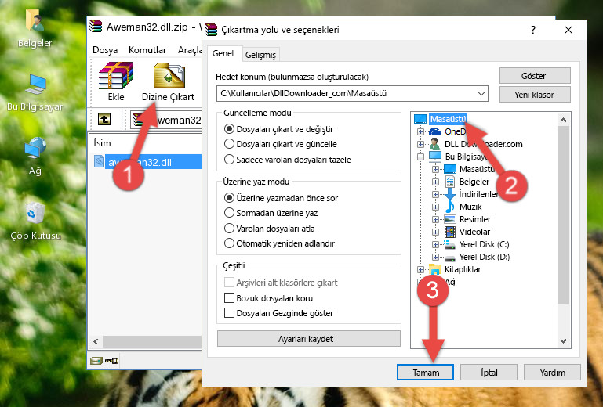Open the Dosya menu in WinRAR

pos(105,50)
